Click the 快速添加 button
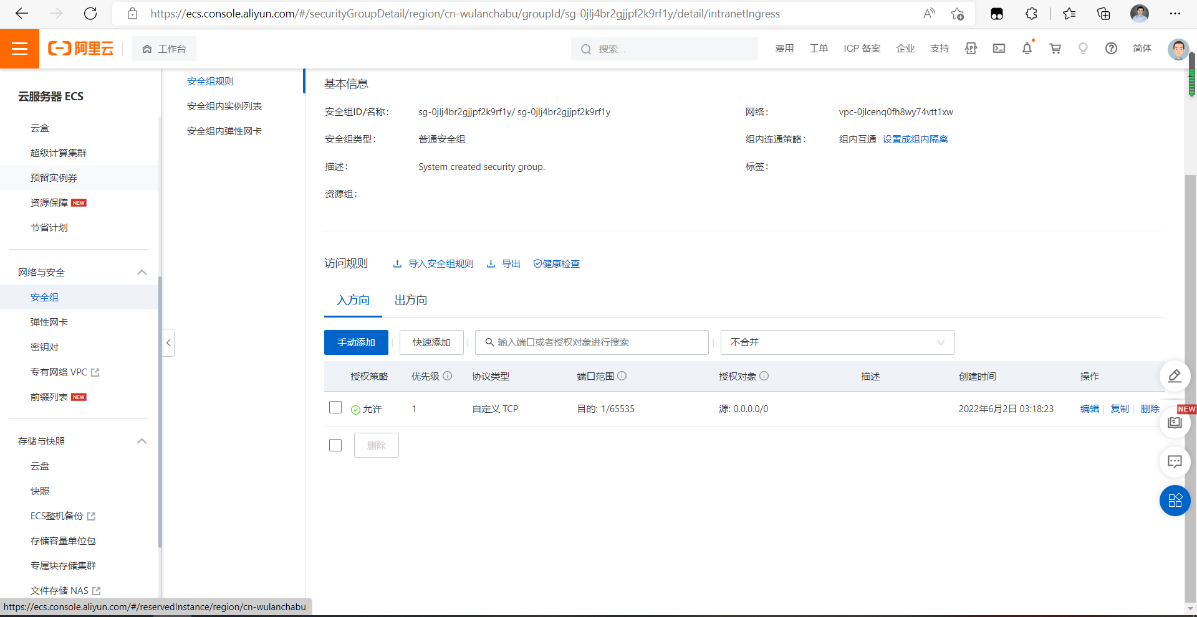1197x617 pixels. coord(431,342)
